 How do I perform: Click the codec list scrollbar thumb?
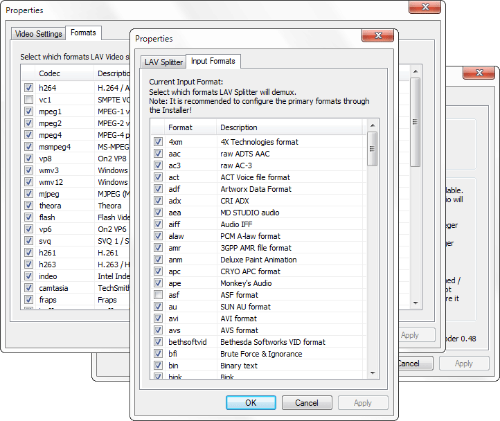click(415, 122)
